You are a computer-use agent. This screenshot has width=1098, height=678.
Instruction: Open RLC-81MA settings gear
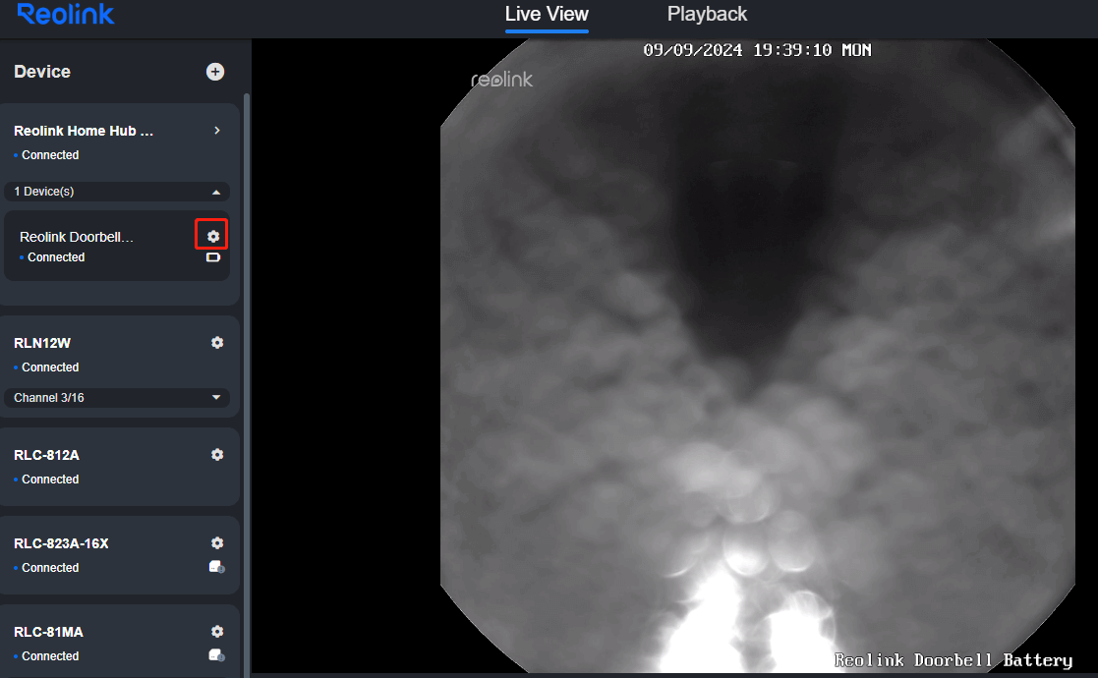click(217, 631)
